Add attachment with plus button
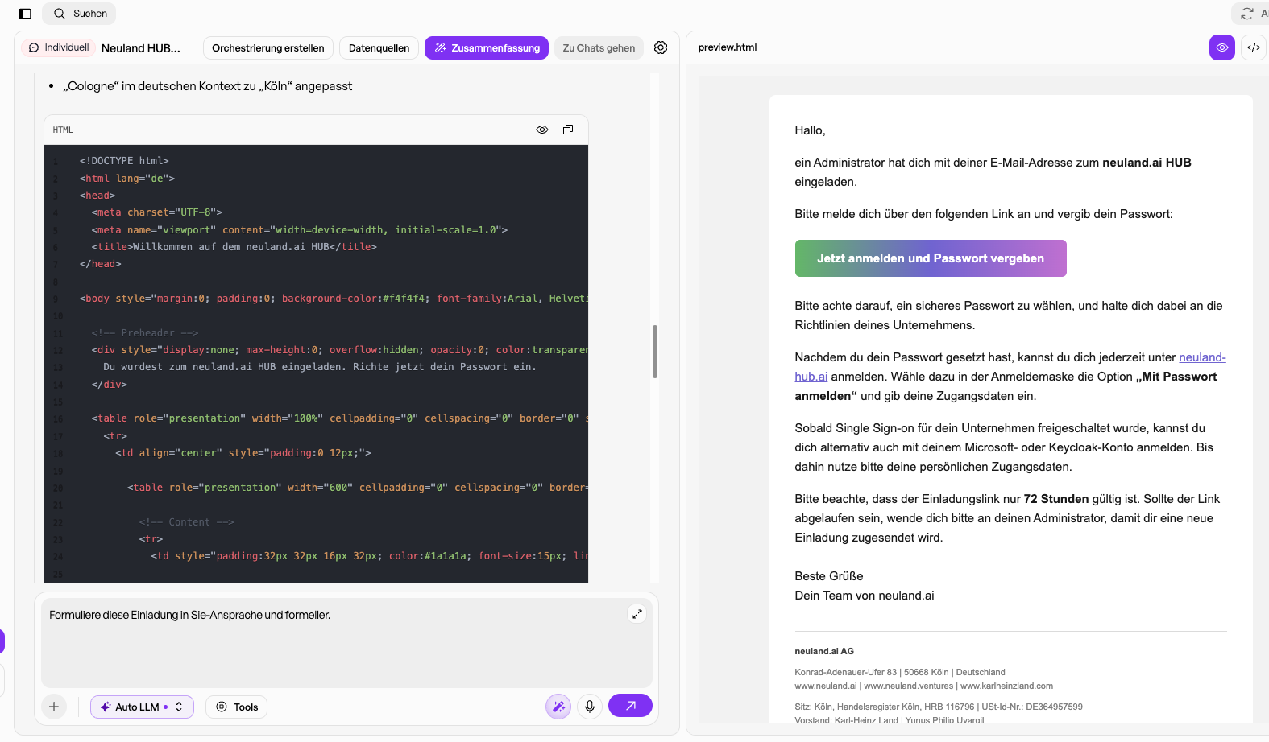The image size is (1269, 742). pyautogui.click(x=54, y=707)
